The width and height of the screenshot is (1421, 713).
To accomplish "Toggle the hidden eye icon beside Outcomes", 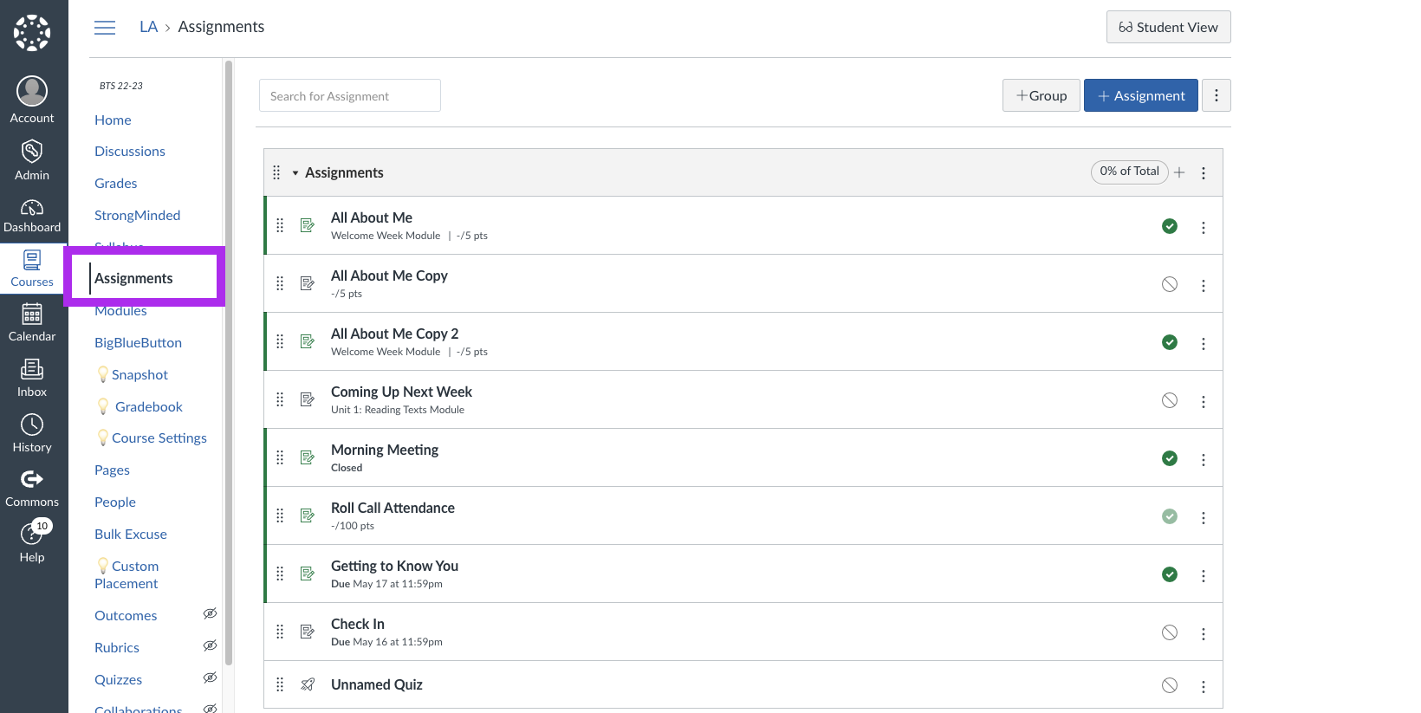I will [x=210, y=613].
